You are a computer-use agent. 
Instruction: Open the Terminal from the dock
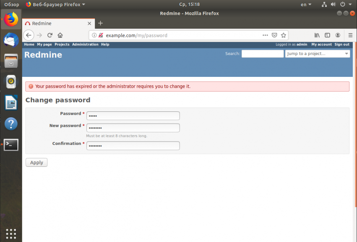[x=11, y=145]
